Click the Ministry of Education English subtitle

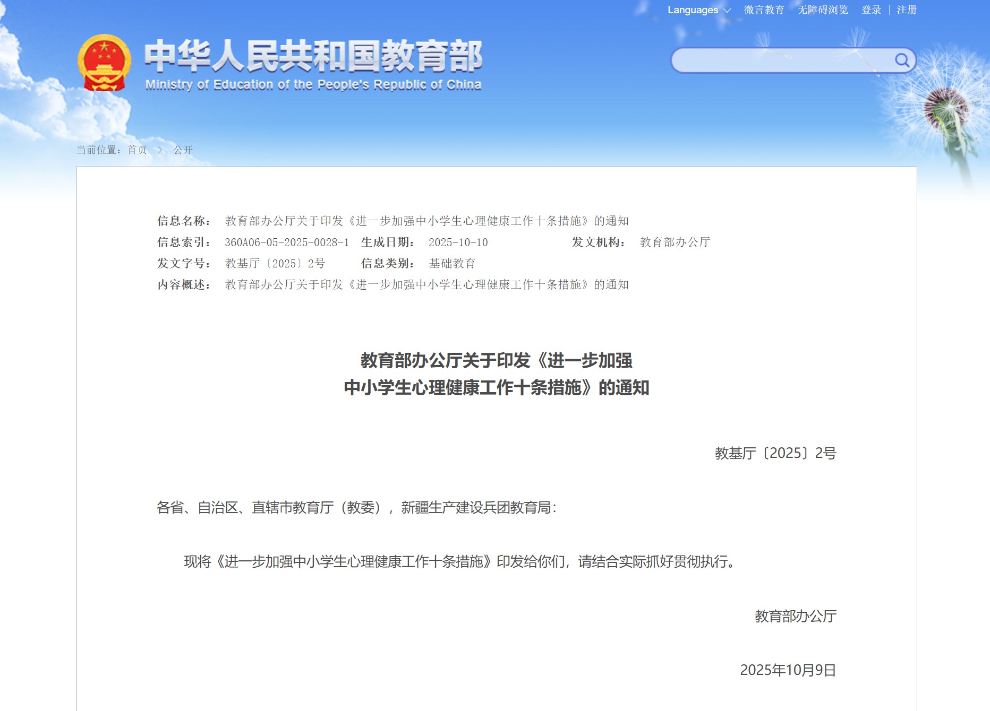click(313, 85)
